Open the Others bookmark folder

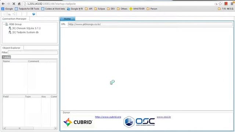[x=122, y=9]
